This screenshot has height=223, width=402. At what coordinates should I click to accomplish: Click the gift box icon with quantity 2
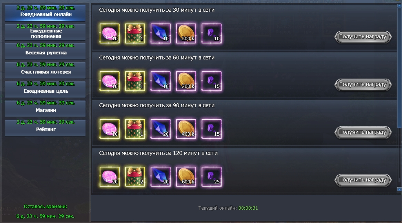coord(135,177)
